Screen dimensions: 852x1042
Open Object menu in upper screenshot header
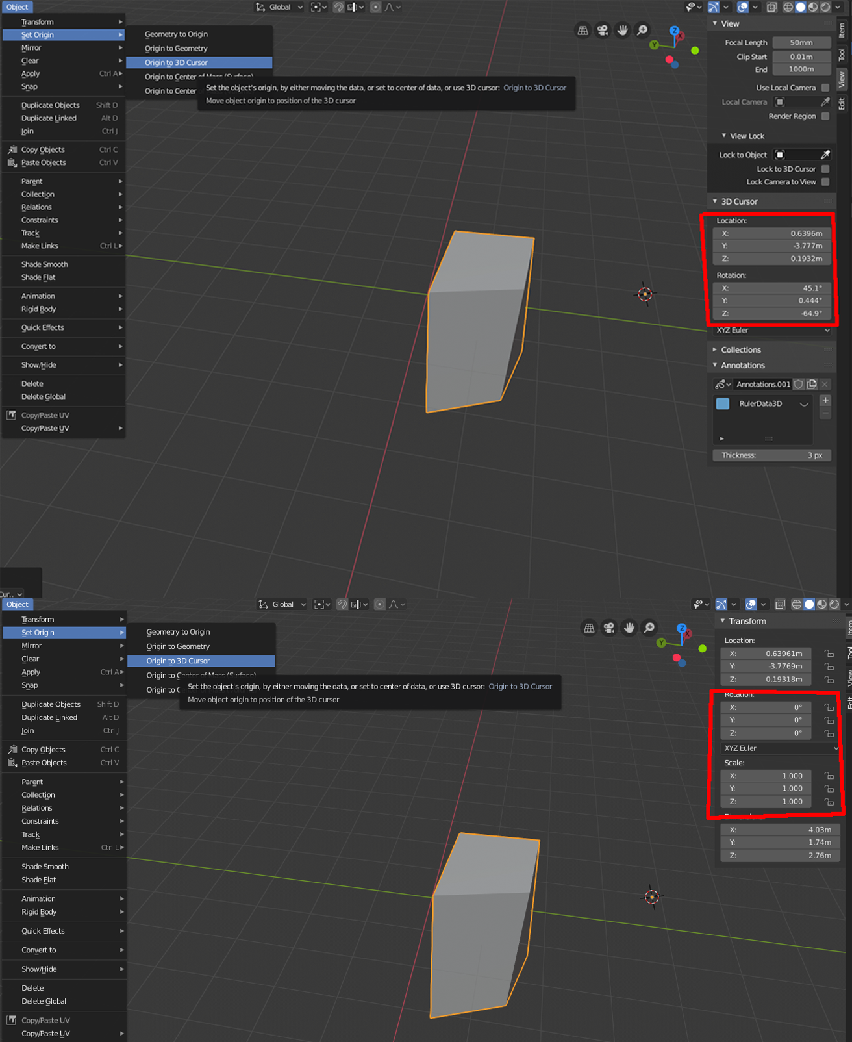tap(17, 7)
